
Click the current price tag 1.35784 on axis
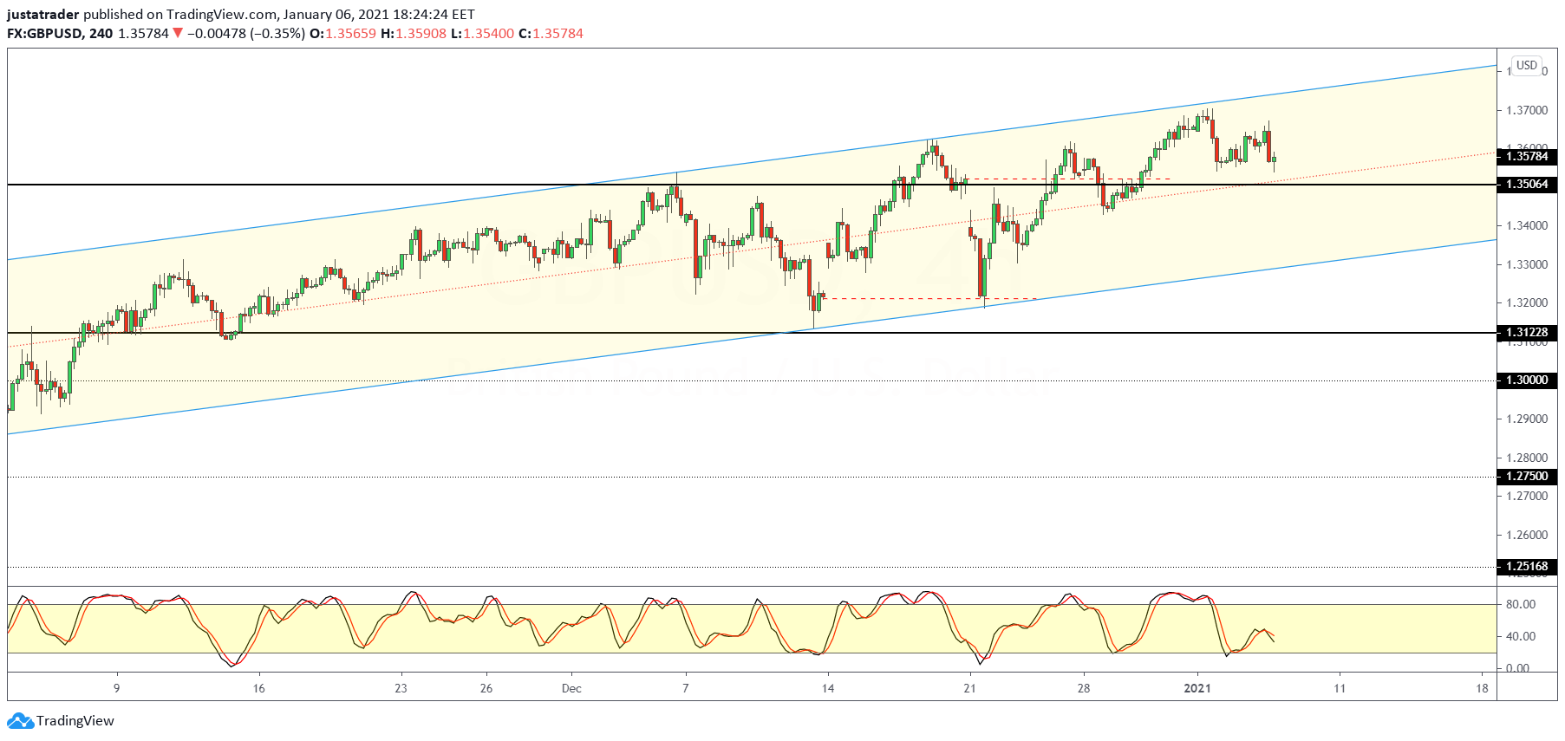tap(1527, 157)
